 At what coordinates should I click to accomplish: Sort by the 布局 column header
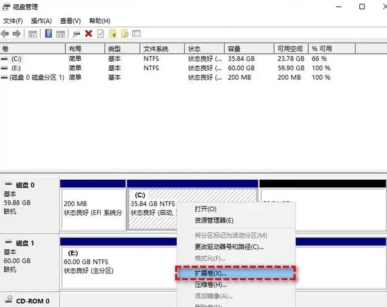click(85, 49)
